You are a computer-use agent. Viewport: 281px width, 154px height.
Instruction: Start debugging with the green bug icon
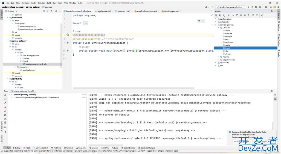point(252,7)
